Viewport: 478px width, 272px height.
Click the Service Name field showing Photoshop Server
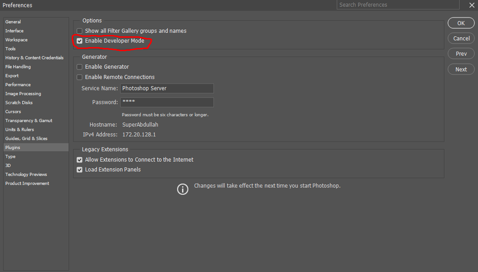click(167, 88)
